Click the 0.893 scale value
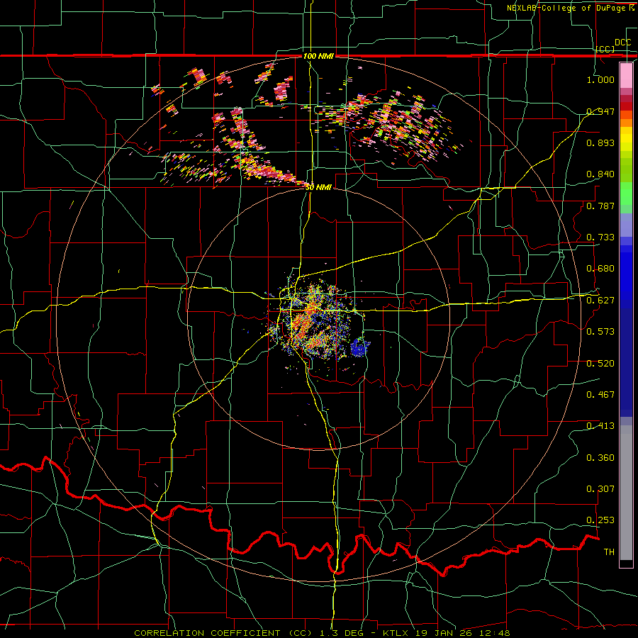Screen dimensions: 638x638 600,142
